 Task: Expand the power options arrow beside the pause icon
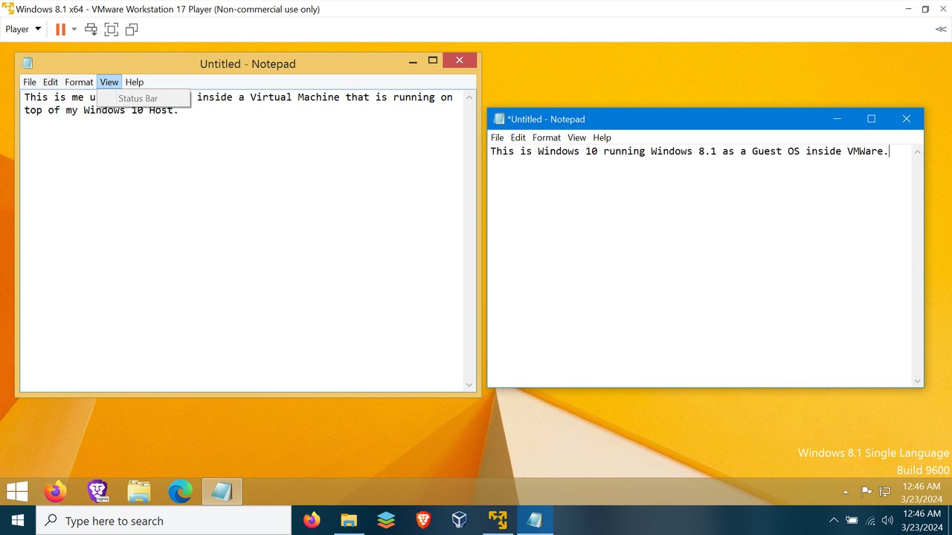point(74,30)
